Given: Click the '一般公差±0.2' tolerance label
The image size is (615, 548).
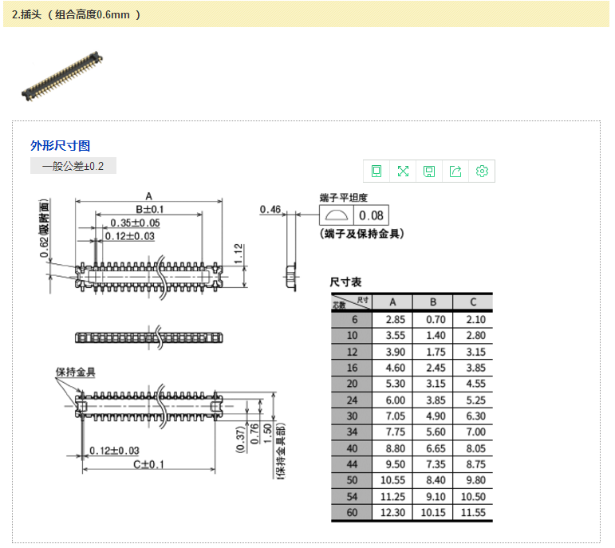Looking at the screenshot, I should tap(73, 166).
